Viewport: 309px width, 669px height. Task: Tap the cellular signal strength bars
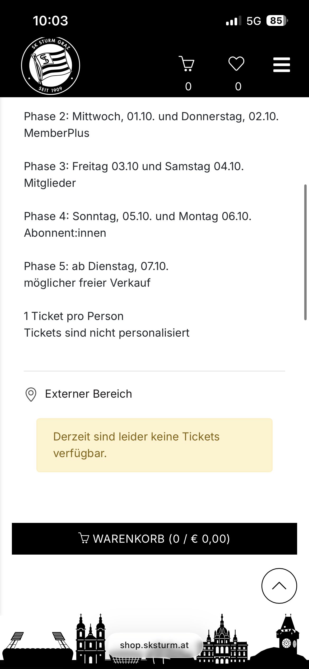coord(233,21)
